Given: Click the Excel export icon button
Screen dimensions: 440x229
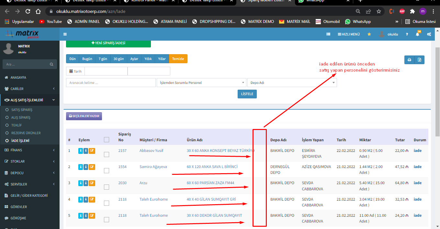Looking at the screenshot, I should tap(419, 60).
